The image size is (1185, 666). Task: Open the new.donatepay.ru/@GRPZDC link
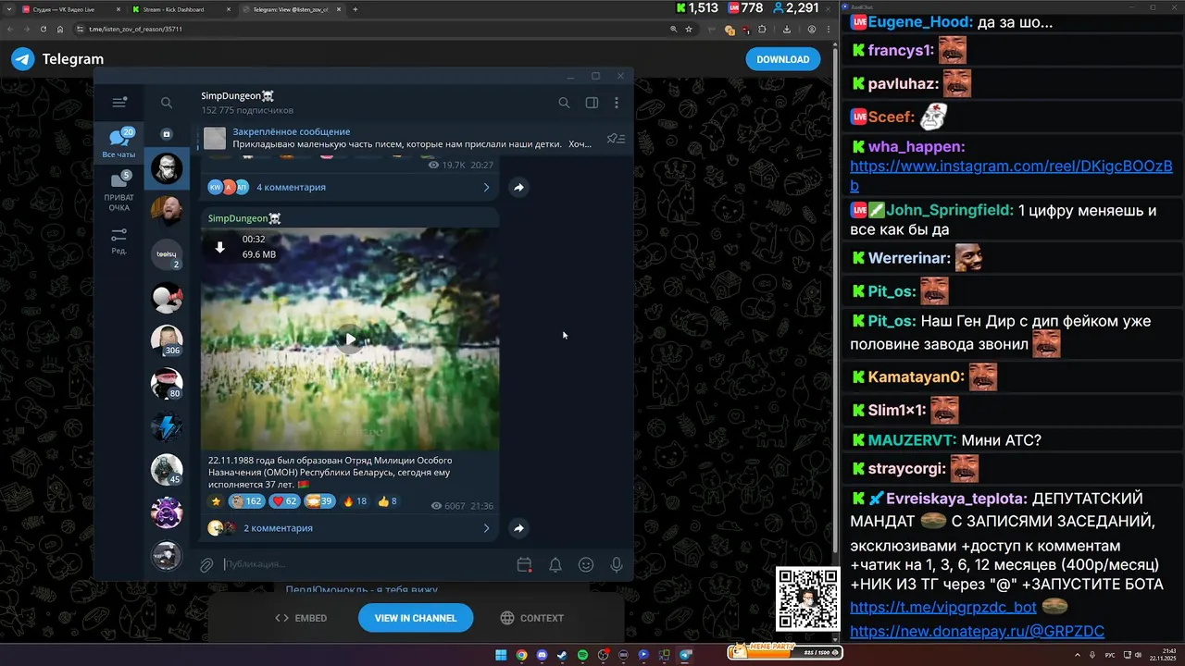pyautogui.click(x=977, y=632)
